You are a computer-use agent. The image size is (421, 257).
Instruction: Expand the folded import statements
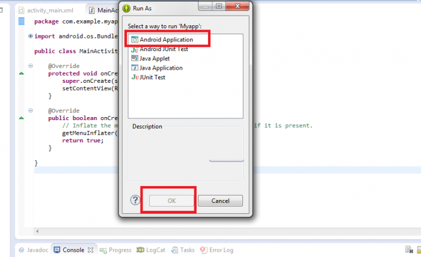[31, 36]
